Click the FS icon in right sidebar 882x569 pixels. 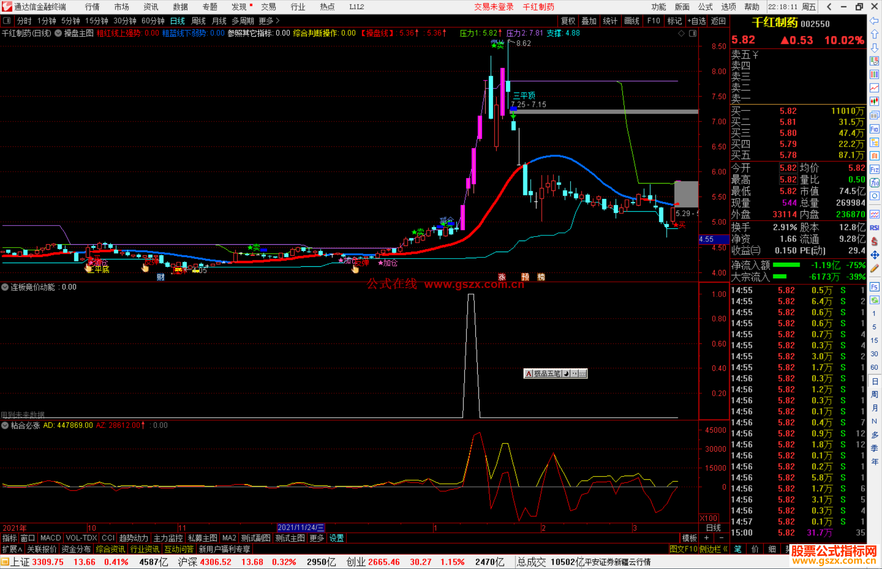[x=874, y=287]
